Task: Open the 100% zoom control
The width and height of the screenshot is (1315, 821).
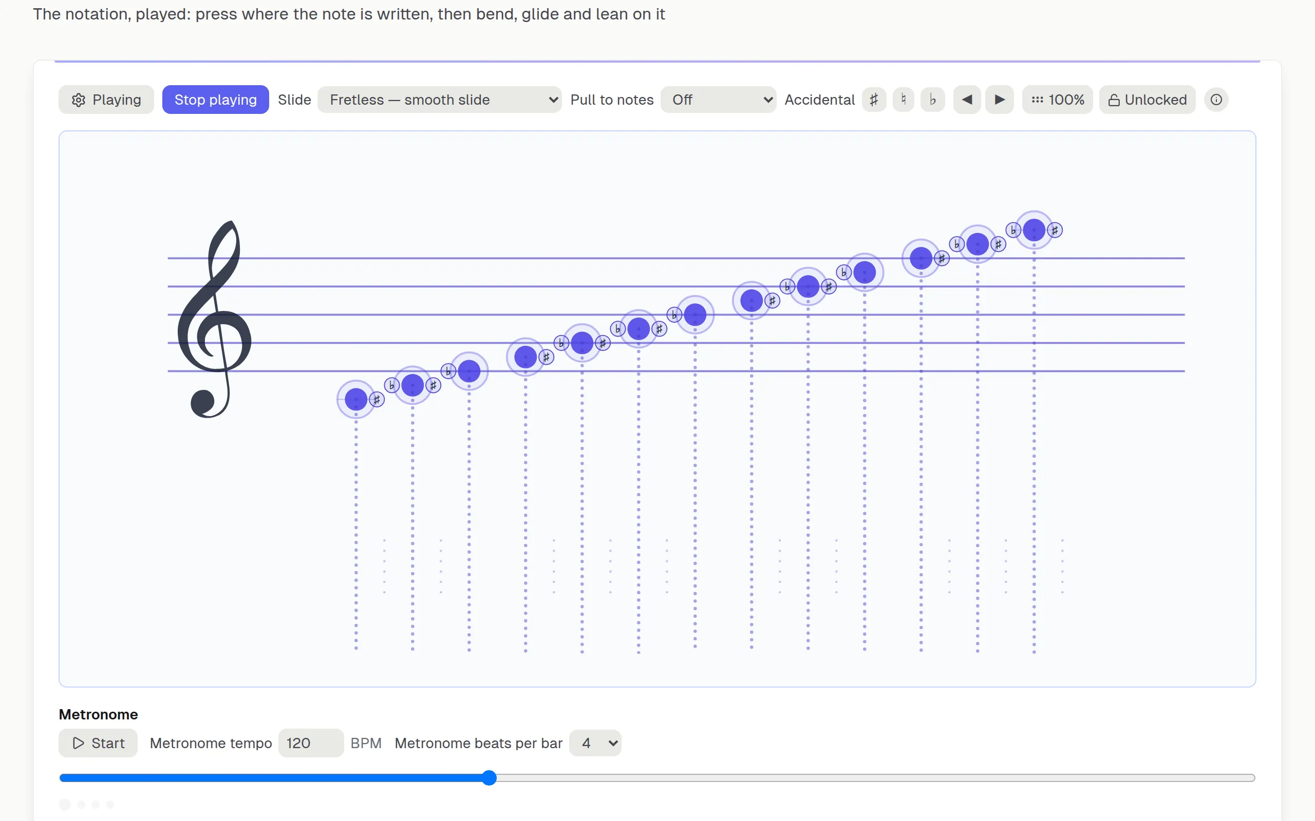Action: coord(1057,100)
